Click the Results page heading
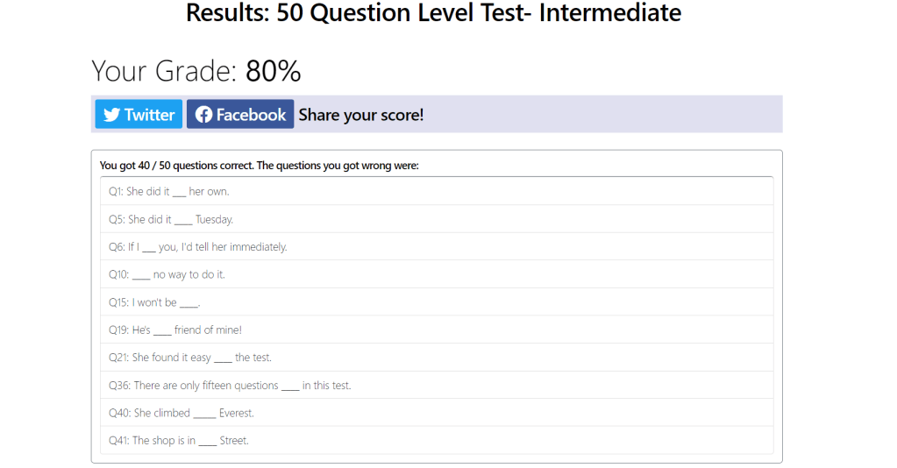Image resolution: width=897 pixels, height=468 pixels. (x=433, y=13)
